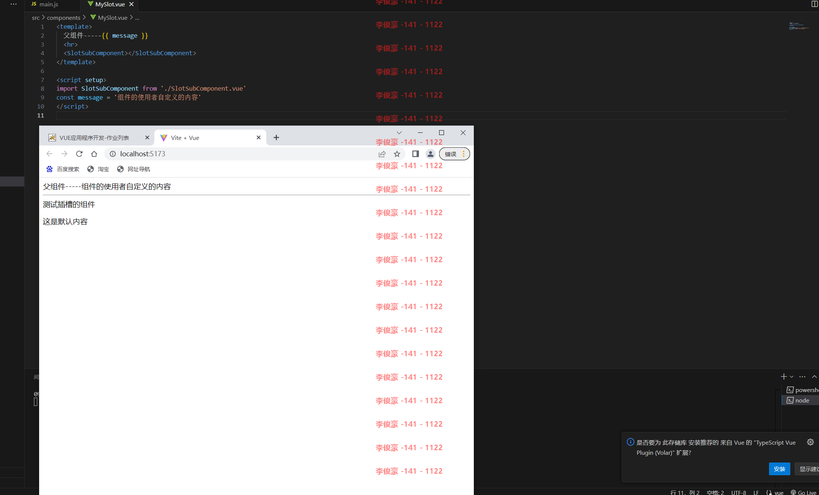Image resolution: width=819 pixels, height=495 pixels.
Task: Start Go Live server from status bar
Action: (x=804, y=492)
